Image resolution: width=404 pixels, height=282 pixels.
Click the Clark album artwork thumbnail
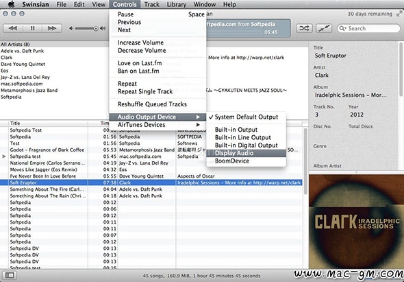[x=356, y=222]
